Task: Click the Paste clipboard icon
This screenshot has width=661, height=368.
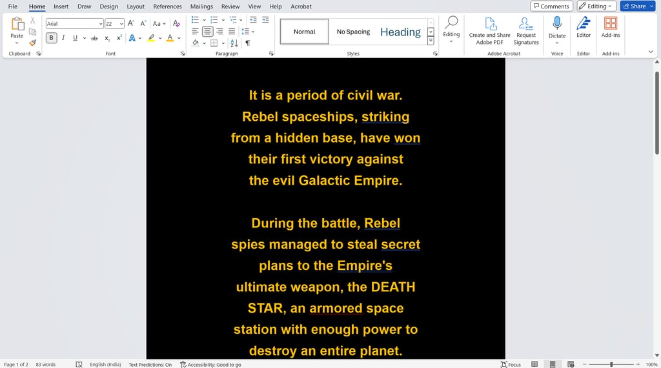Action: [x=17, y=24]
